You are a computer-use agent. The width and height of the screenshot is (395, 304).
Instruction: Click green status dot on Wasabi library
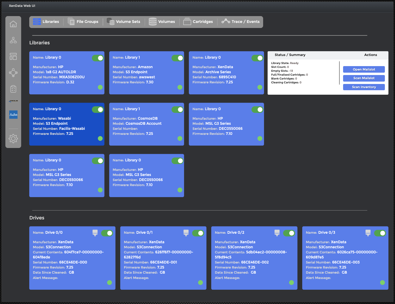pyautogui.click(x=100, y=138)
